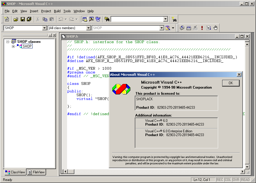Image resolution: width=256 pixels, height=183 pixels.
Task: Maximize the SHOP.h editor window
Action: 242,36
